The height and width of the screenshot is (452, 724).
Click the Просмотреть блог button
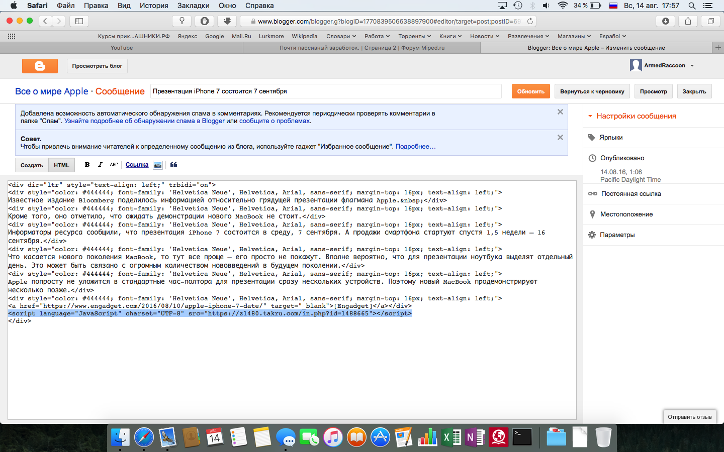97,66
